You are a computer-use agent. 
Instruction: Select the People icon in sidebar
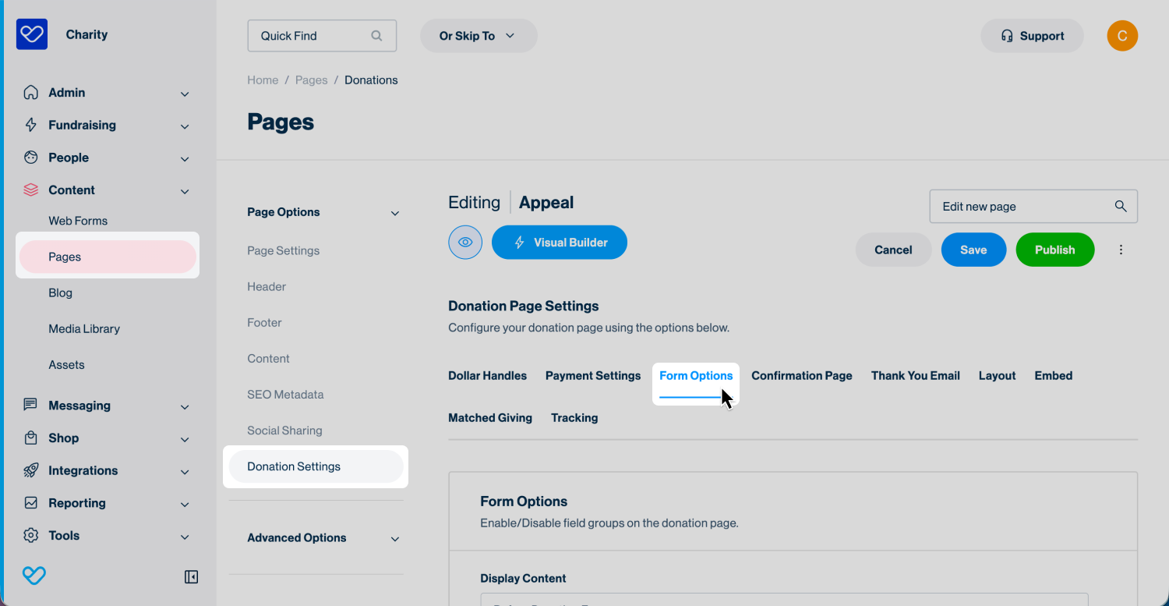point(31,158)
